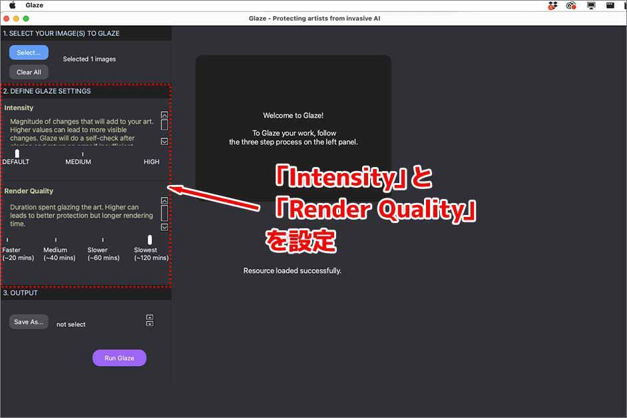Click the Save As... button
627x418 pixels.
pyautogui.click(x=29, y=321)
